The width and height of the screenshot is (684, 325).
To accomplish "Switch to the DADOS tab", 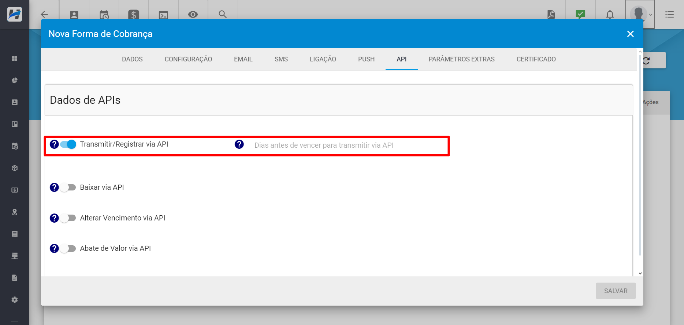I will pyautogui.click(x=132, y=59).
